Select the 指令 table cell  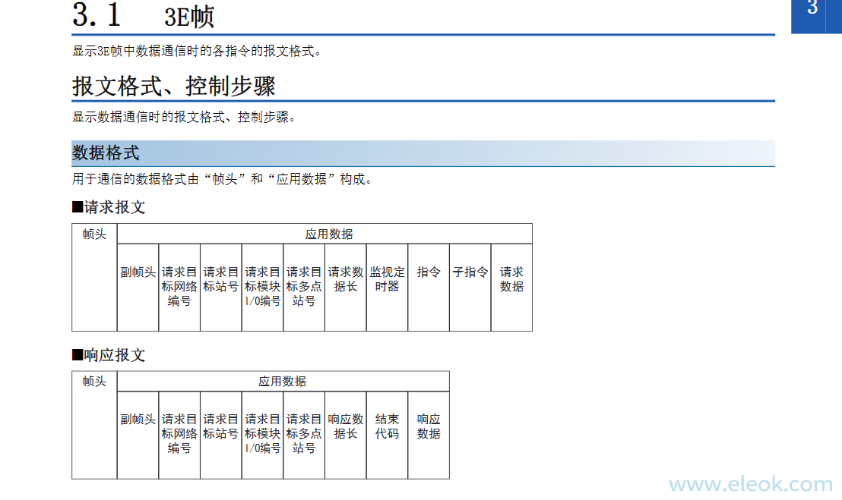click(429, 272)
